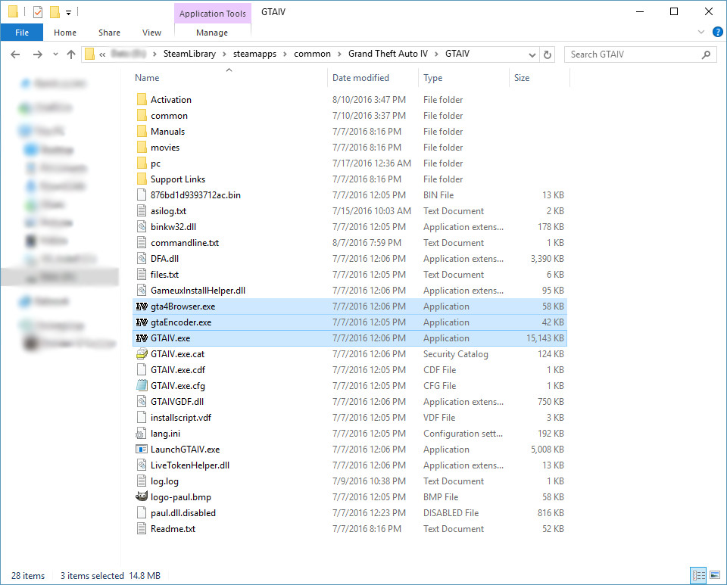The height and width of the screenshot is (585, 727).
Task: Open the Home ribbon tab
Action: pos(65,33)
